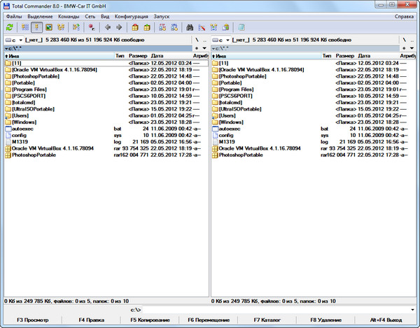
Task: Click the binoculars search files icon
Action: [190, 27]
